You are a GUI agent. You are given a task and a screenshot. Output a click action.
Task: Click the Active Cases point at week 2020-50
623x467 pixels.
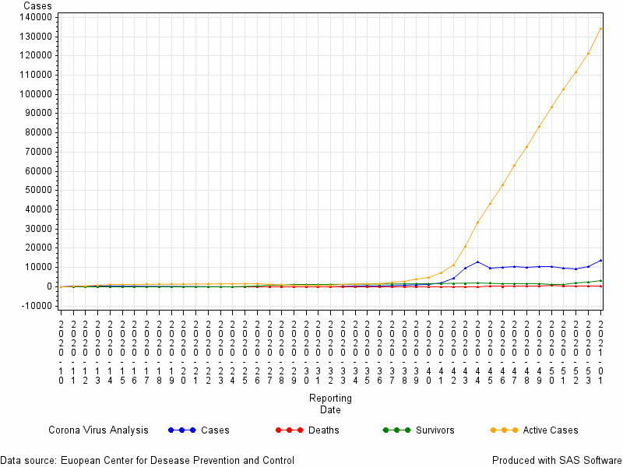point(551,107)
